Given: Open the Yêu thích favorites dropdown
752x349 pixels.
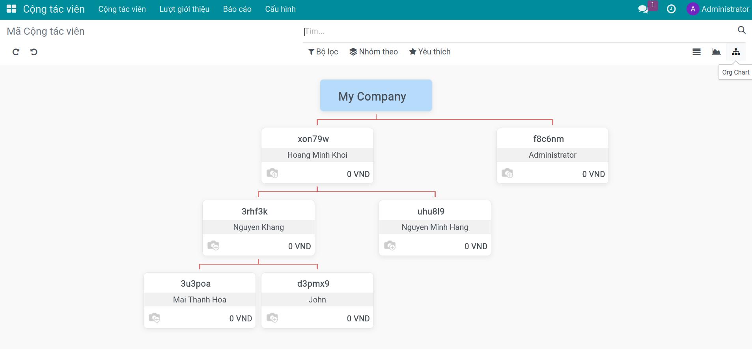Looking at the screenshot, I should [430, 52].
